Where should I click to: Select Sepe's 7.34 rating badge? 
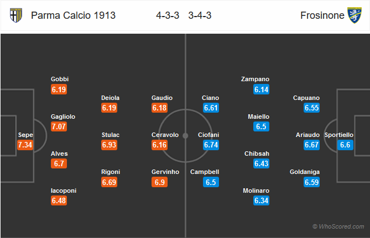25,145
